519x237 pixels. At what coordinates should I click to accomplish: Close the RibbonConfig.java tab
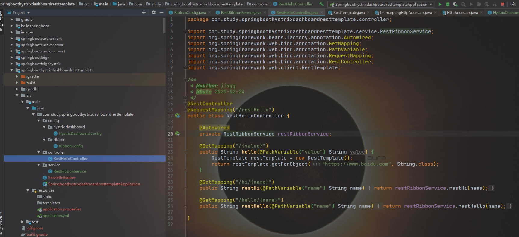[209, 12]
